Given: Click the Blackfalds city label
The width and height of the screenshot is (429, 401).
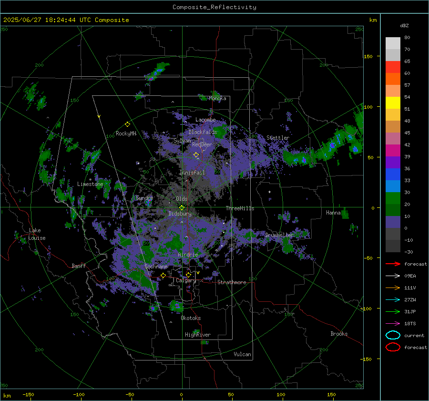Looking at the screenshot, I should 203,132.
